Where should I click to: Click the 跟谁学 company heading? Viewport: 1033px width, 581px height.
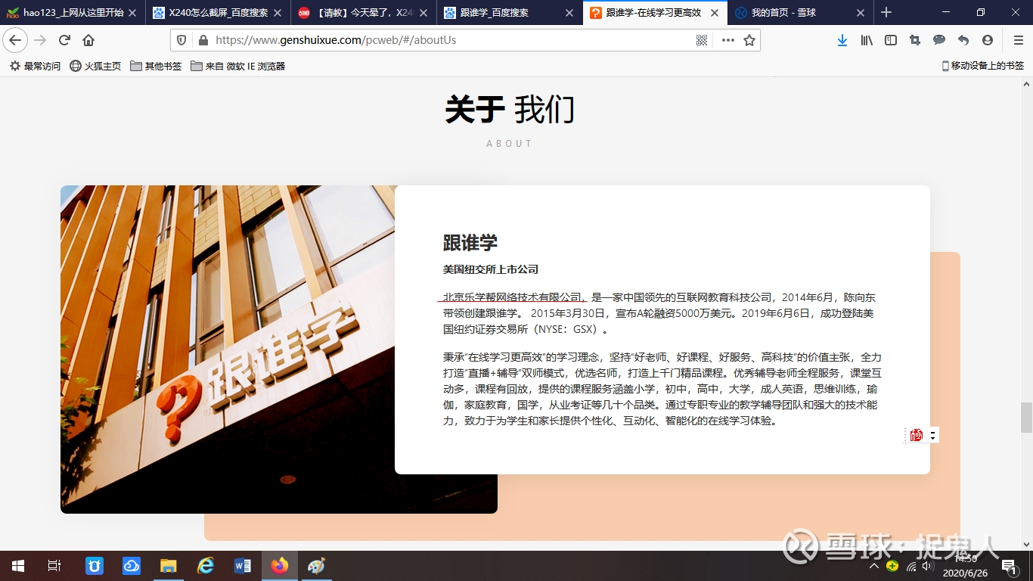click(x=470, y=243)
